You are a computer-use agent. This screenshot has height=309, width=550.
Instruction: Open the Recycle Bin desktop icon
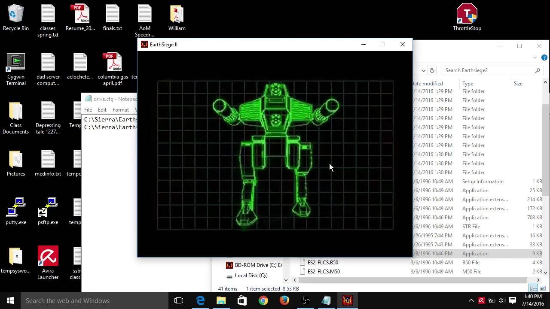[x=16, y=17]
